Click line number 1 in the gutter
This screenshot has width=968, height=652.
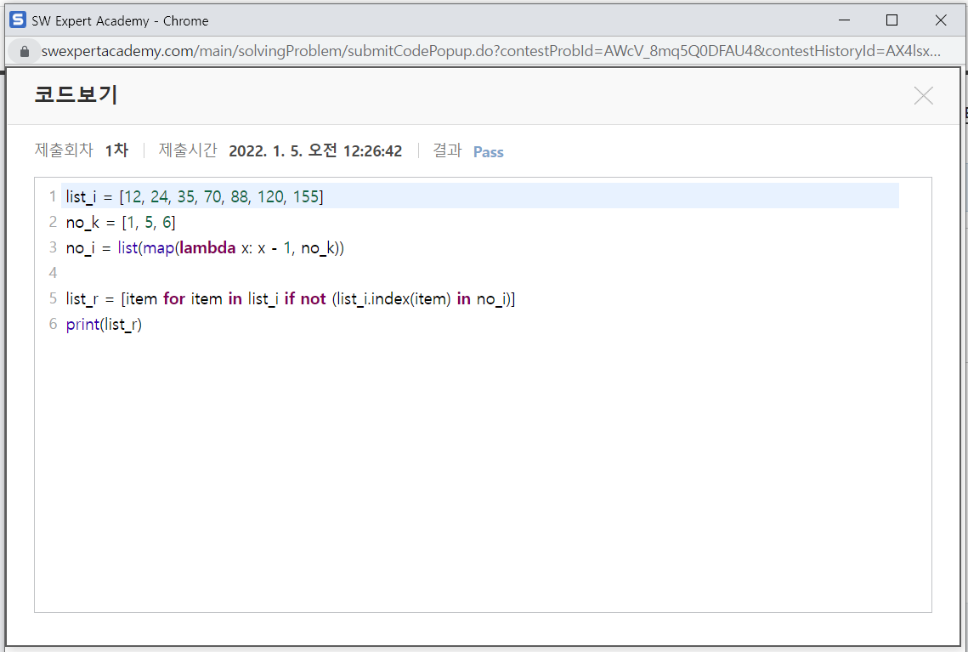click(x=53, y=196)
